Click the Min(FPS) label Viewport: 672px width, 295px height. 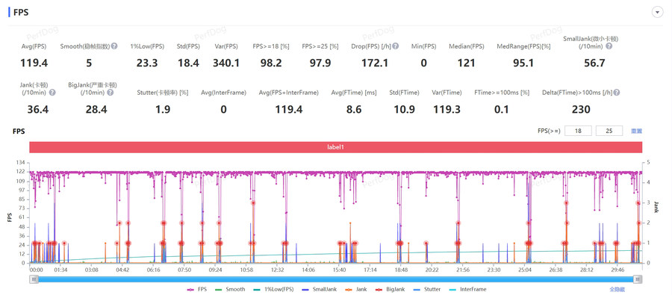pos(423,46)
